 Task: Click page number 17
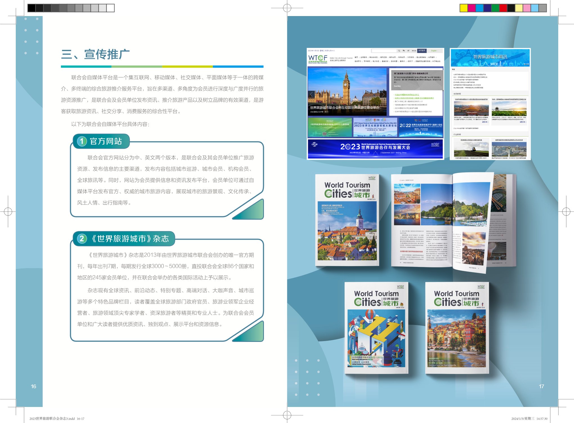click(541, 386)
